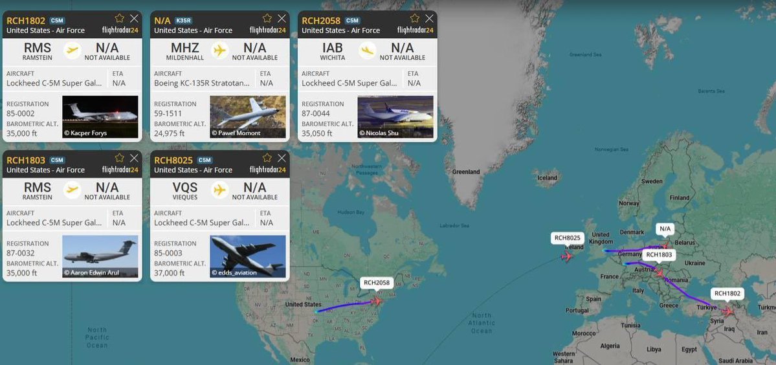Click the RCH1803 map label near Austria

point(659,255)
